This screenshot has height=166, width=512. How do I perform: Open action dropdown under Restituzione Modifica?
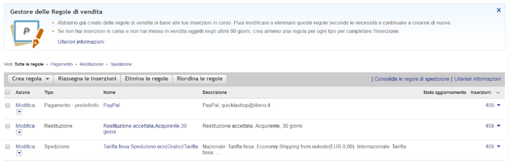(x=19, y=133)
